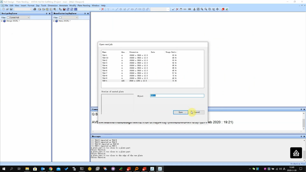Select the Rectangle drawing tool
Image resolution: width=306 pixels, height=172 pixels.
[x=140, y=9]
